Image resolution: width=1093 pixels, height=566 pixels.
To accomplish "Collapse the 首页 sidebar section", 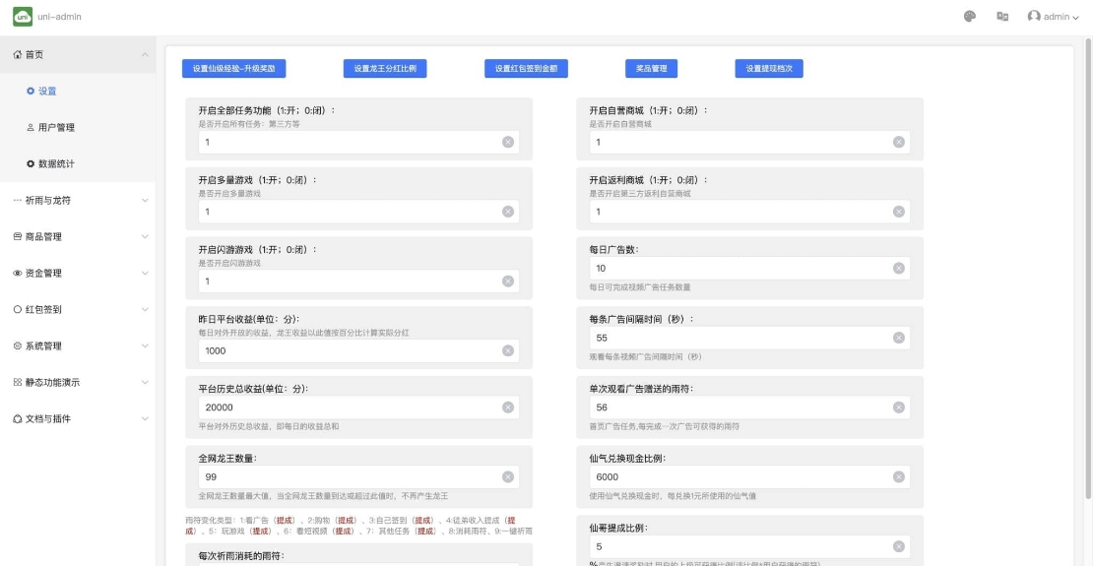I will [x=145, y=55].
